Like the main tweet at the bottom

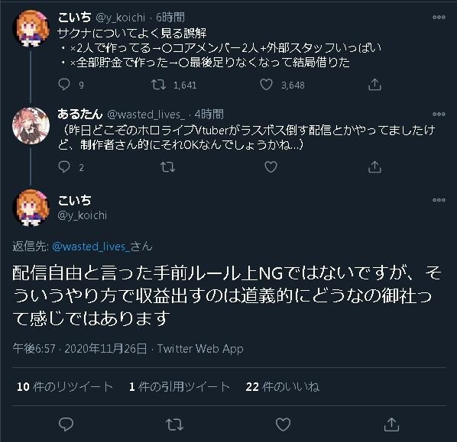[x=283, y=424]
